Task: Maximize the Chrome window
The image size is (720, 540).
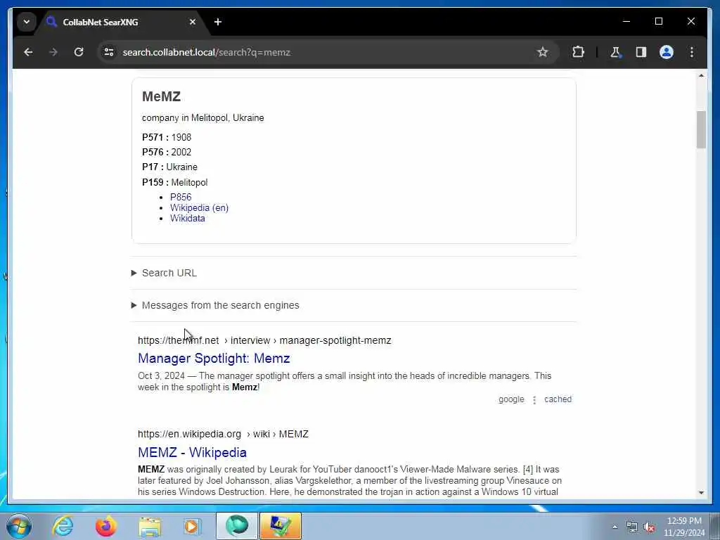Action: tap(658, 21)
